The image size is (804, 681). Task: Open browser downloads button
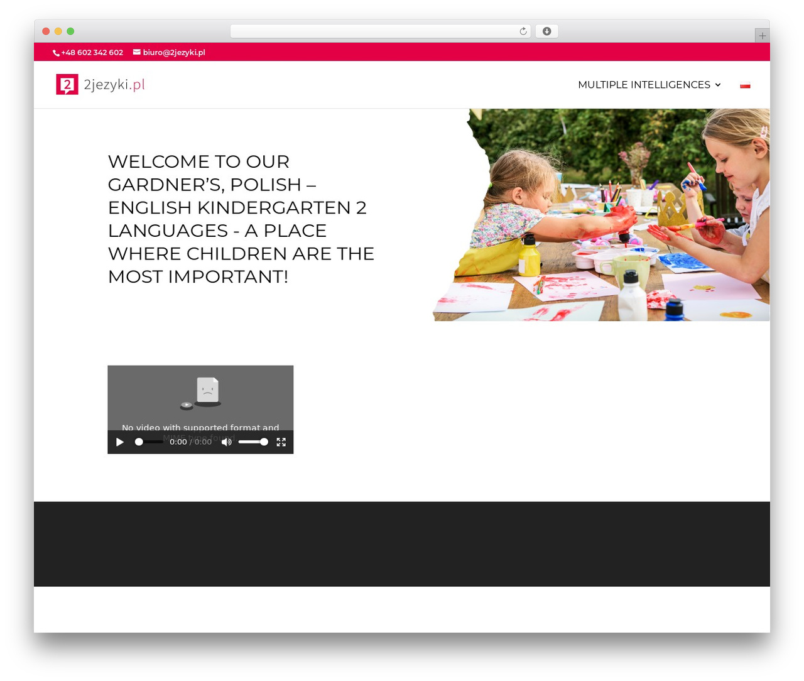pyautogui.click(x=546, y=31)
